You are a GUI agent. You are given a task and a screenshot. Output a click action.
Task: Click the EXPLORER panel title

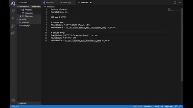[24, 3]
